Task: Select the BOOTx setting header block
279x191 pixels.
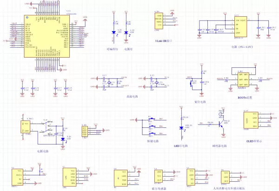Action: pyautogui.click(x=244, y=80)
